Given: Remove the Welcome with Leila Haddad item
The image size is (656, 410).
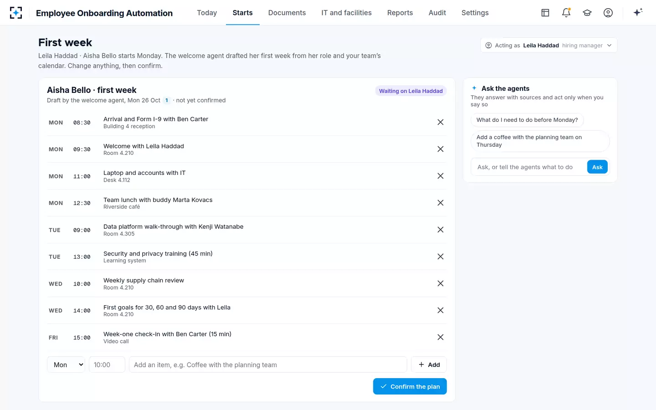Looking at the screenshot, I should [441, 149].
